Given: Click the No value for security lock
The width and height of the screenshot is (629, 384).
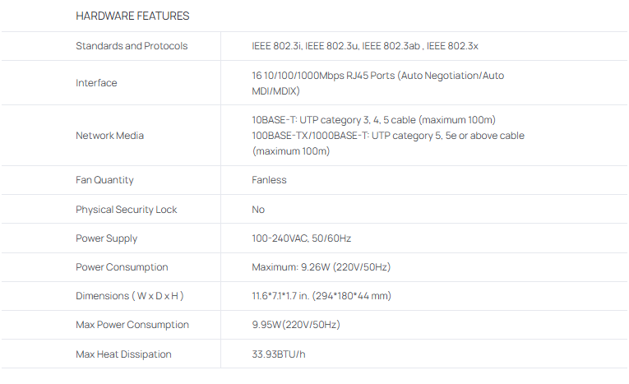Looking at the screenshot, I should point(258,210).
